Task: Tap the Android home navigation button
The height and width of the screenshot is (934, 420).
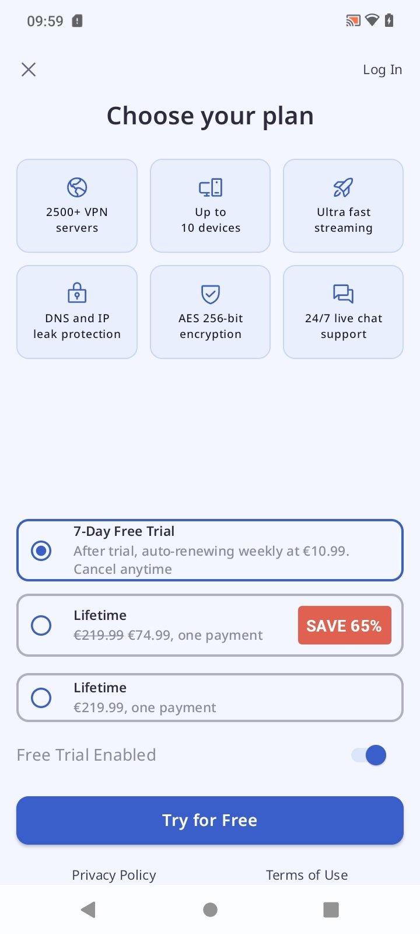Action: (x=210, y=909)
